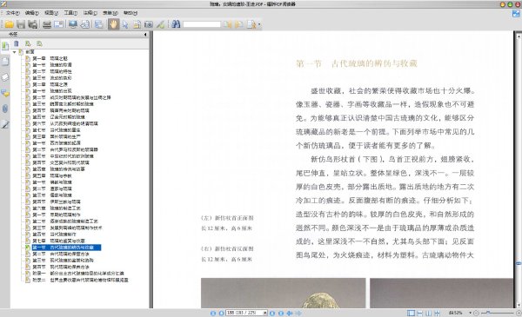This screenshot has height=317, width=522.
Task: Toggle the Hand tool
Action: [113, 24]
